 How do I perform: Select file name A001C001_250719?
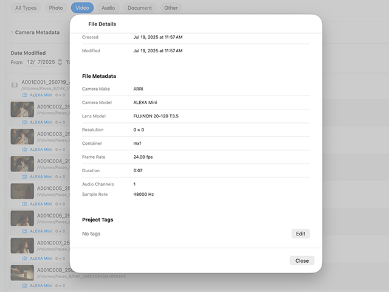[x=46, y=82]
